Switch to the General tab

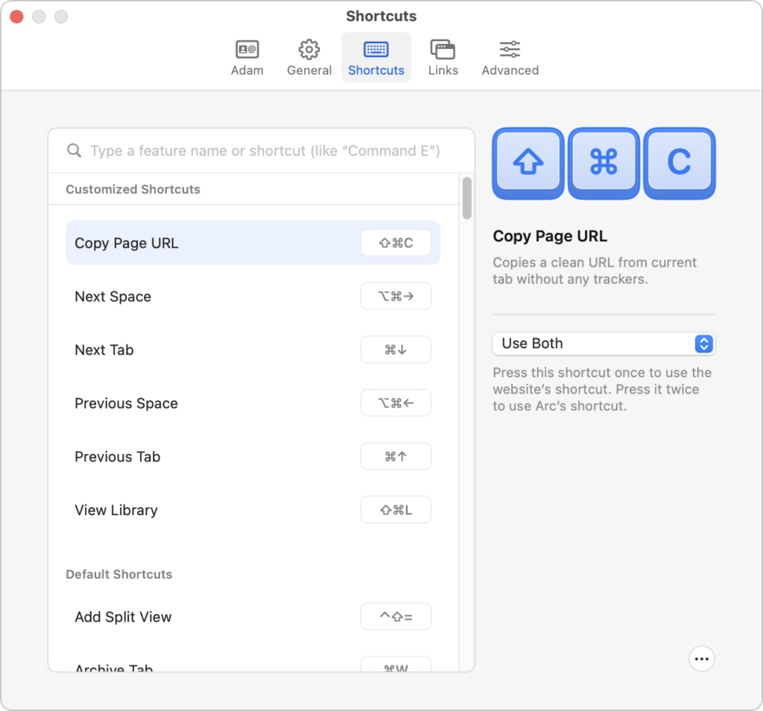point(309,58)
